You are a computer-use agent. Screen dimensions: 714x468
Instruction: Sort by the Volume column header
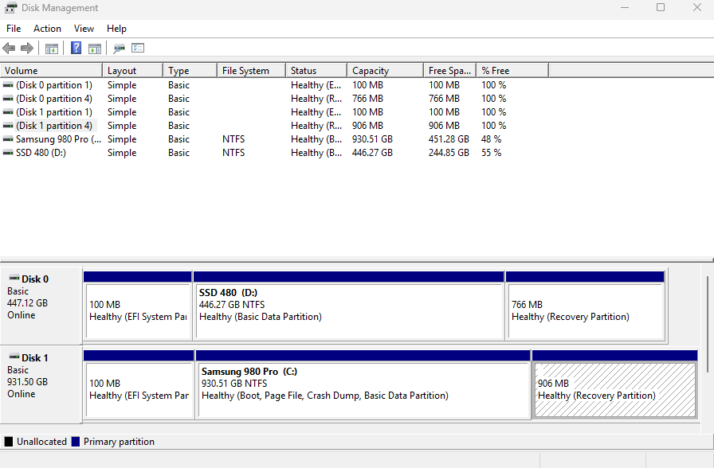(x=52, y=71)
